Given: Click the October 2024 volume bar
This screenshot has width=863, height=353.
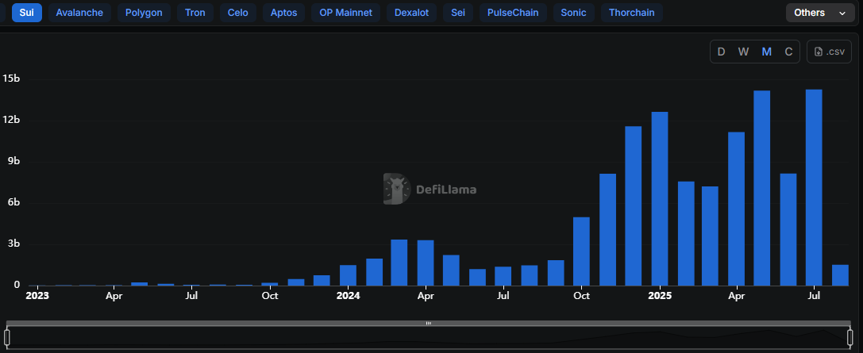Looking at the screenshot, I should (581, 251).
